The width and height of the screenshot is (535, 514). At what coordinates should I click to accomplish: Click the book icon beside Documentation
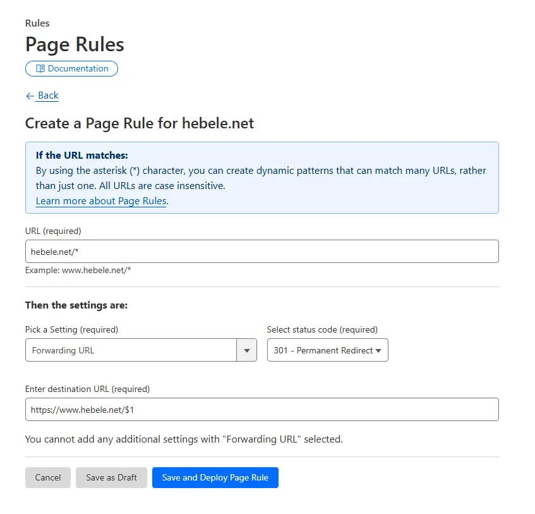tap(40, 68)
